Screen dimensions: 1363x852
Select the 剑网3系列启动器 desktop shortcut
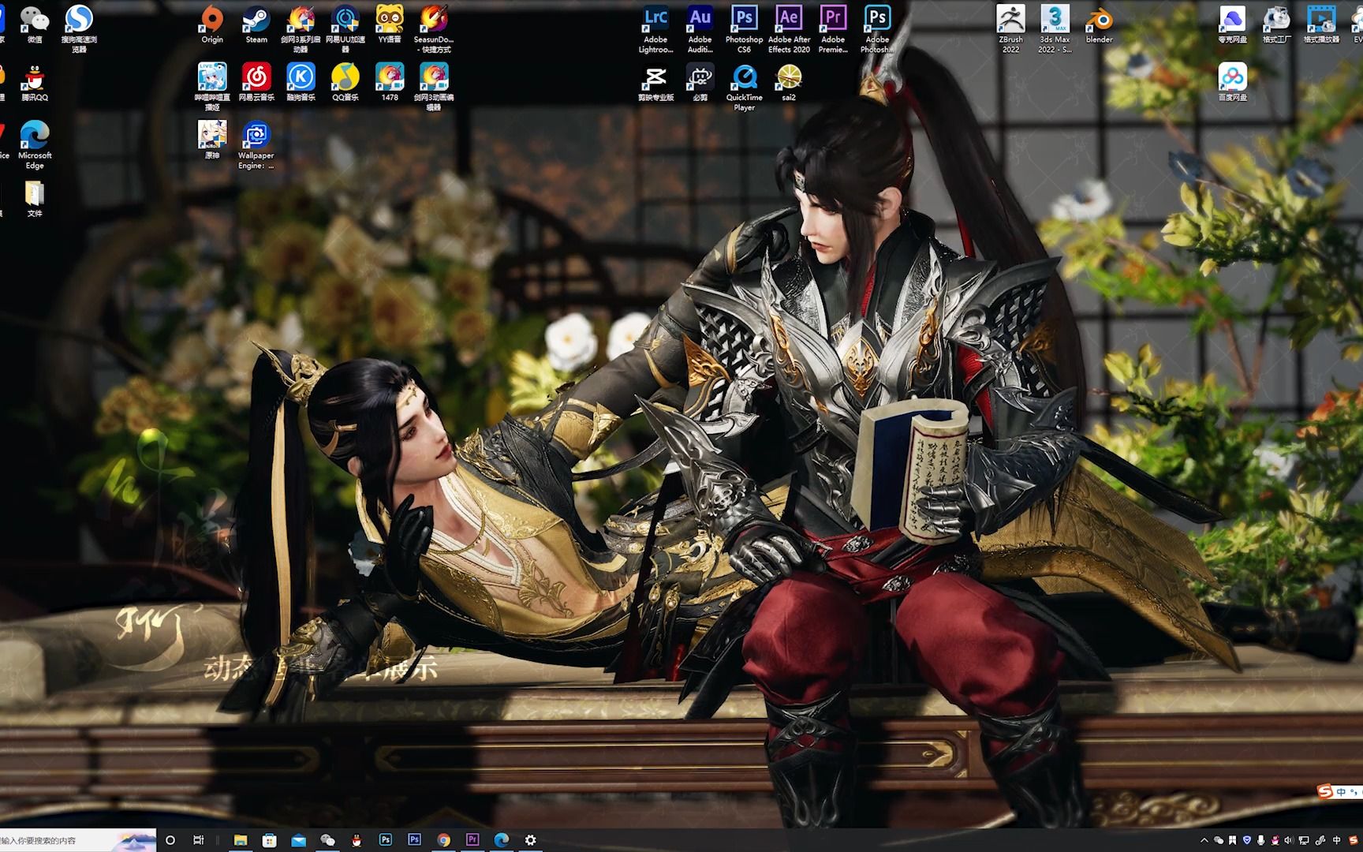click(301, 28)
